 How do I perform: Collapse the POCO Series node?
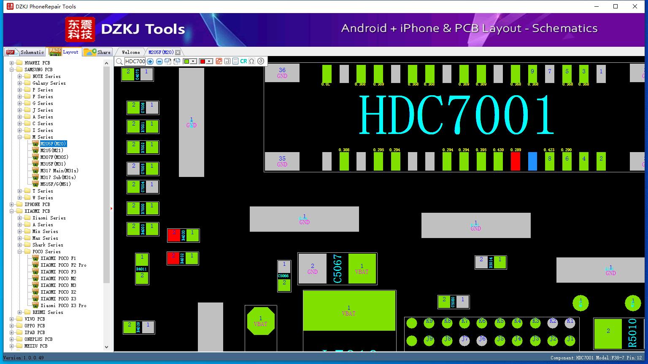20,252
